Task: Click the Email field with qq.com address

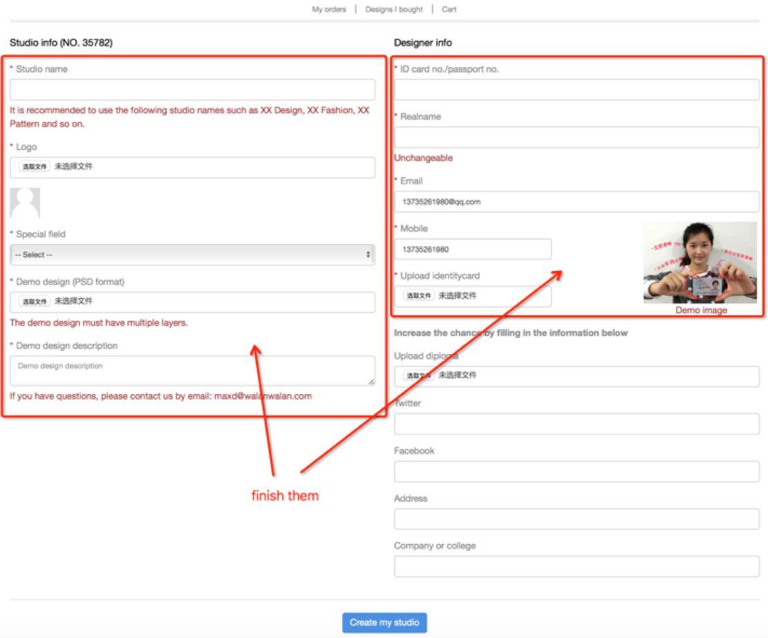Action: [x=576, y=202]
